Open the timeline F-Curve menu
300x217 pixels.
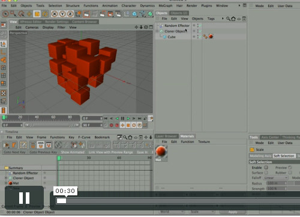84,137
